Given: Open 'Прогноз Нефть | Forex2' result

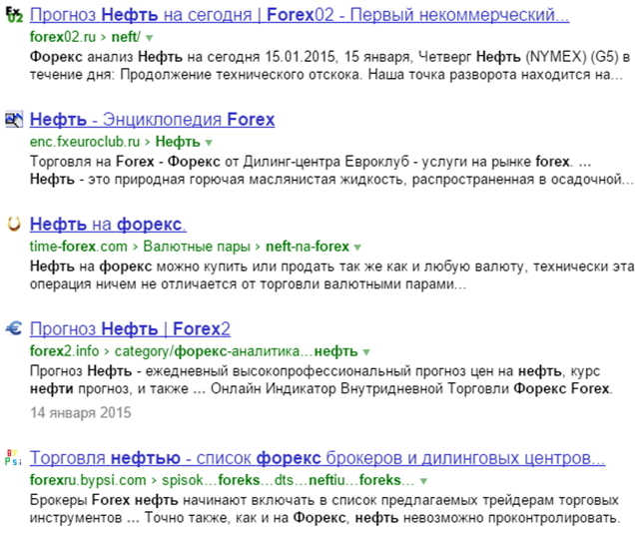Looking at the screenshot, I should (x=130, y=329).
